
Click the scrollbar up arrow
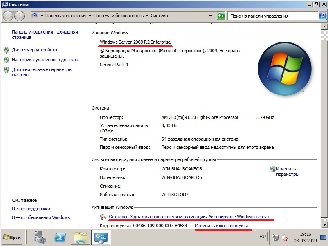[x=324, y=27]
